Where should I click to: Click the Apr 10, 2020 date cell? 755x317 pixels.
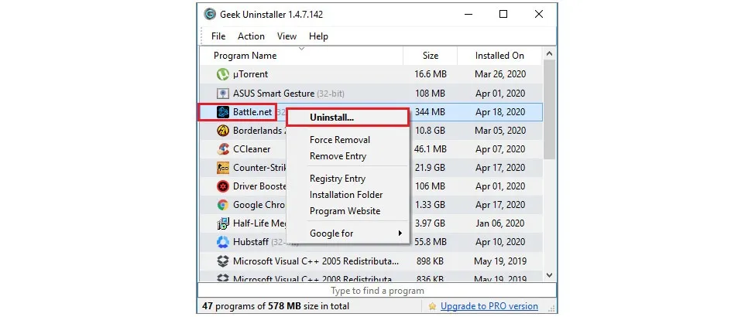(500, 242)
